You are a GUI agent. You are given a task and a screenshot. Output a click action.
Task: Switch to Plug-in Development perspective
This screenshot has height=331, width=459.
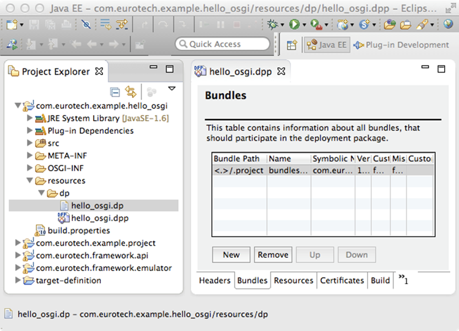point(401,45)
